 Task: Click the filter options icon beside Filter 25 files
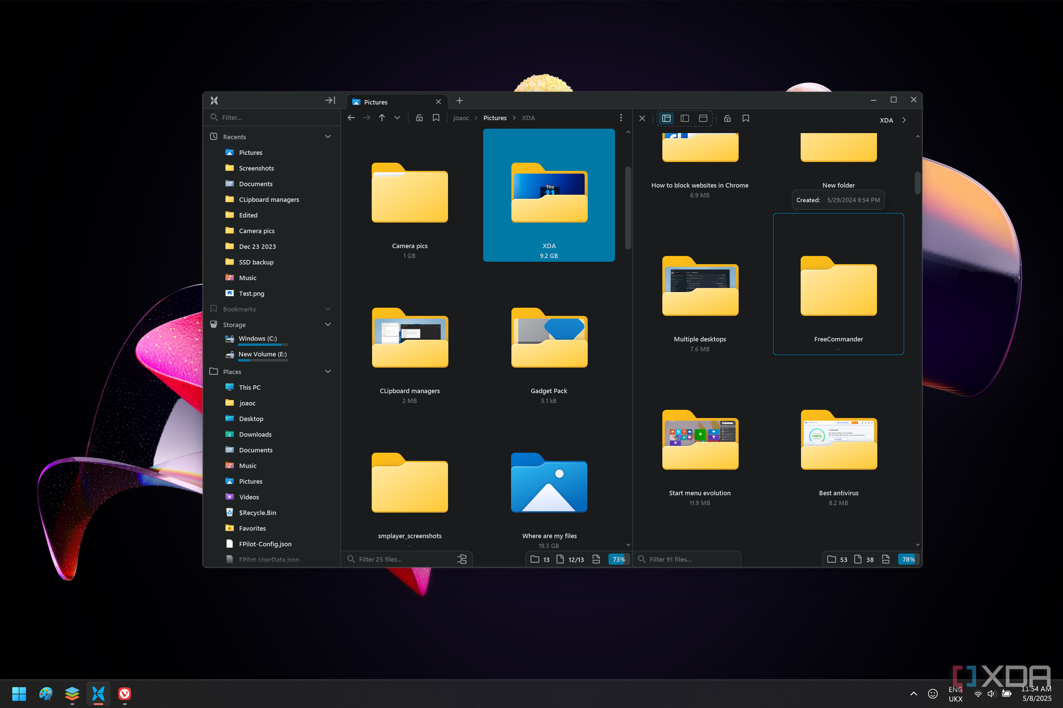coord(462,560)
